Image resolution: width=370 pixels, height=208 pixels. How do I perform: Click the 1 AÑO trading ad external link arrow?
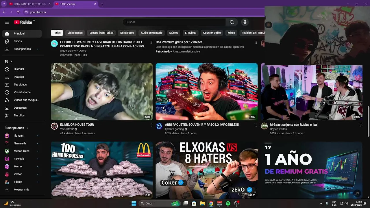[x=357, y=193]
